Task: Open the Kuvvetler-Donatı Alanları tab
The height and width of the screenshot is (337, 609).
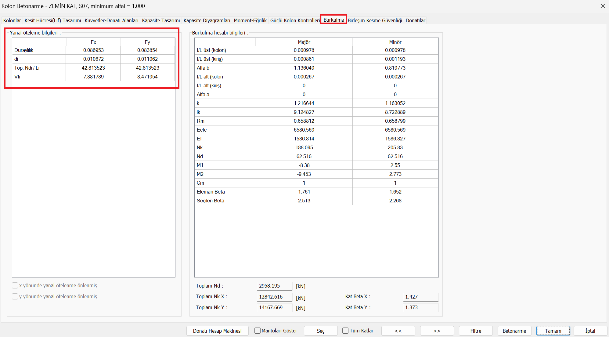Action: click(111, 20)
